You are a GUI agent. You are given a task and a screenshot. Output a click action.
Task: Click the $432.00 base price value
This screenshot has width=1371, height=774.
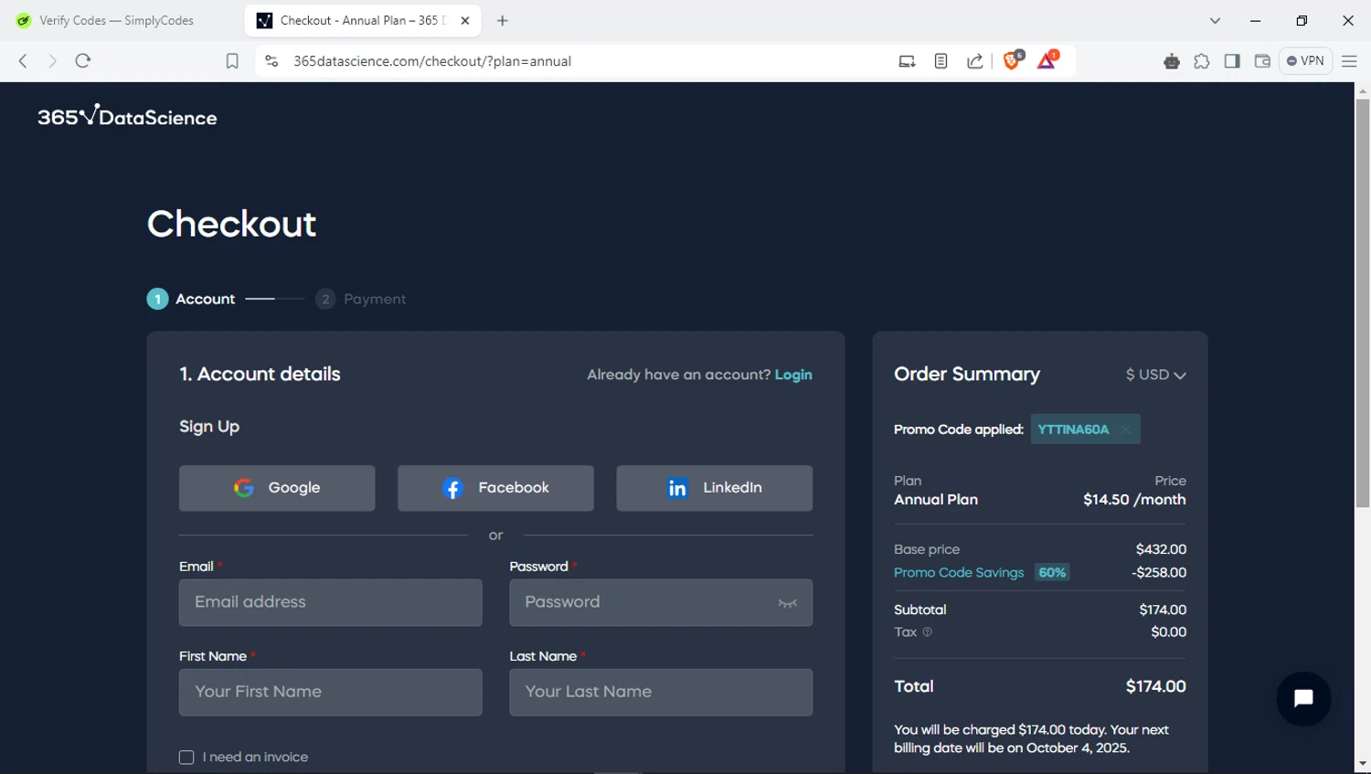[1161, 549]
